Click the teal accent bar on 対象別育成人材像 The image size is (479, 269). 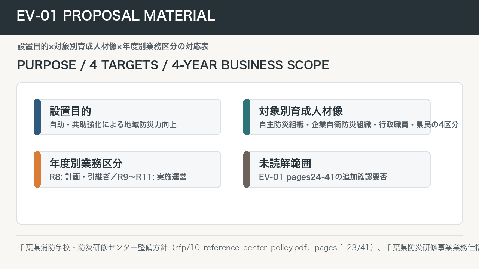pyautogui.click(x=247, y=117)
